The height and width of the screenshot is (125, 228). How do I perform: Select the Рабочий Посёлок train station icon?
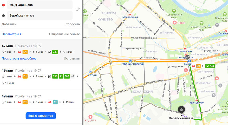(130, 61)
